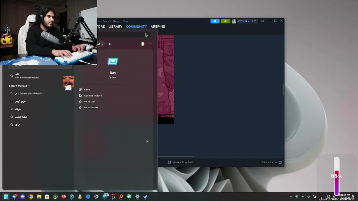
Task: Click the 'Search the web' section header
Action: point(18,86)
